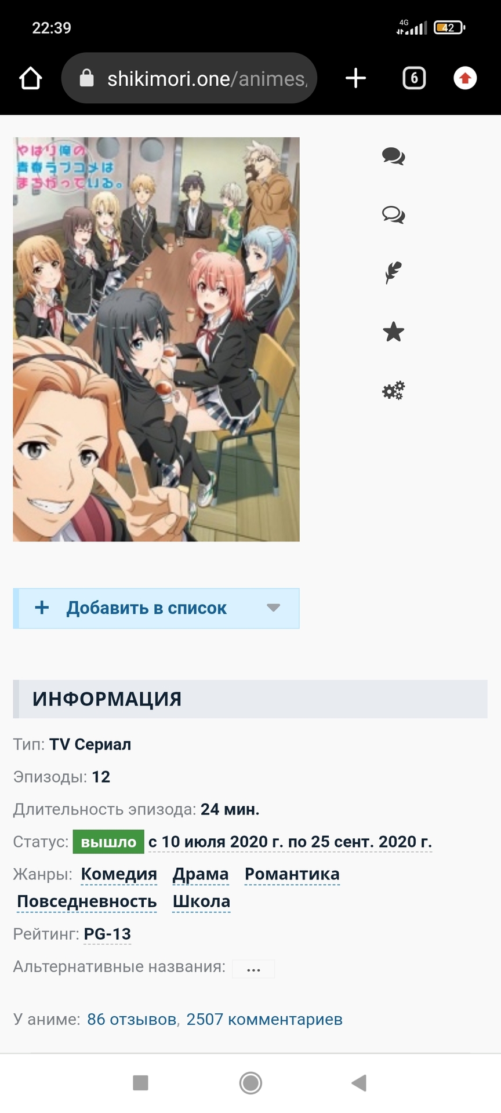Viewport: 501px width, 1113px height.
Task: Open the Повседневность genre link
Action: click(x=87, y=901)
